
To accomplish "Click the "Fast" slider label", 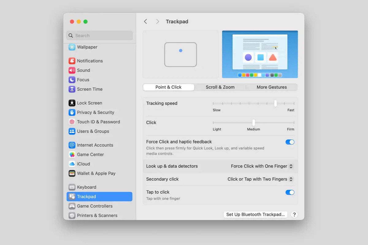I will pyautogui.click(x=291, y=110).
